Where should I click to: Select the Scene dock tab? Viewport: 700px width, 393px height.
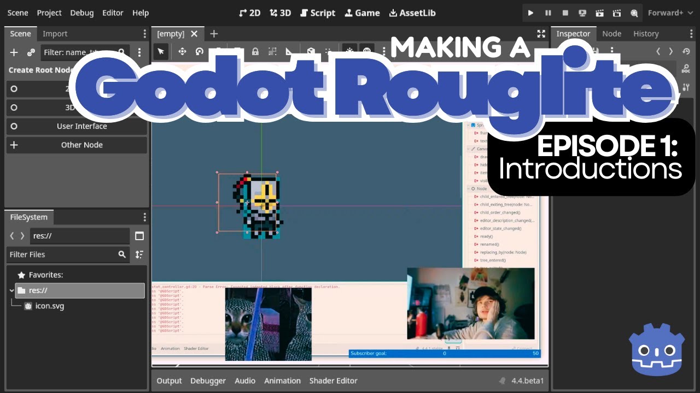click(x=21, y=33)
